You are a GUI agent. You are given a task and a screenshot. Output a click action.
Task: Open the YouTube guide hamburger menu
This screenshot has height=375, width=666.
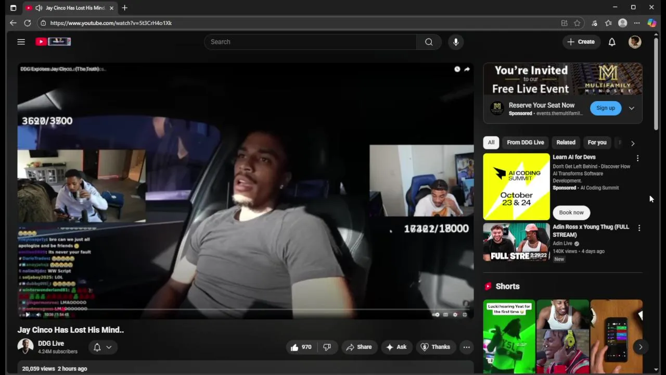(x=21, y=42)
